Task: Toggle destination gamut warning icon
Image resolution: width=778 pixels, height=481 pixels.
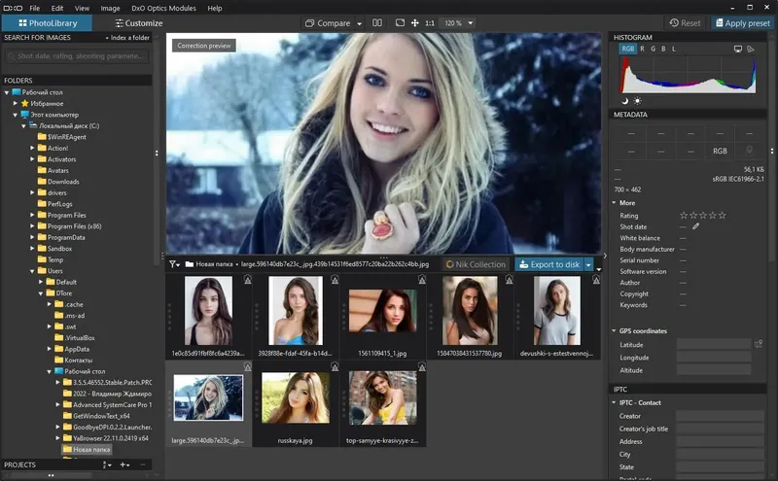Action: coord(751,49)
